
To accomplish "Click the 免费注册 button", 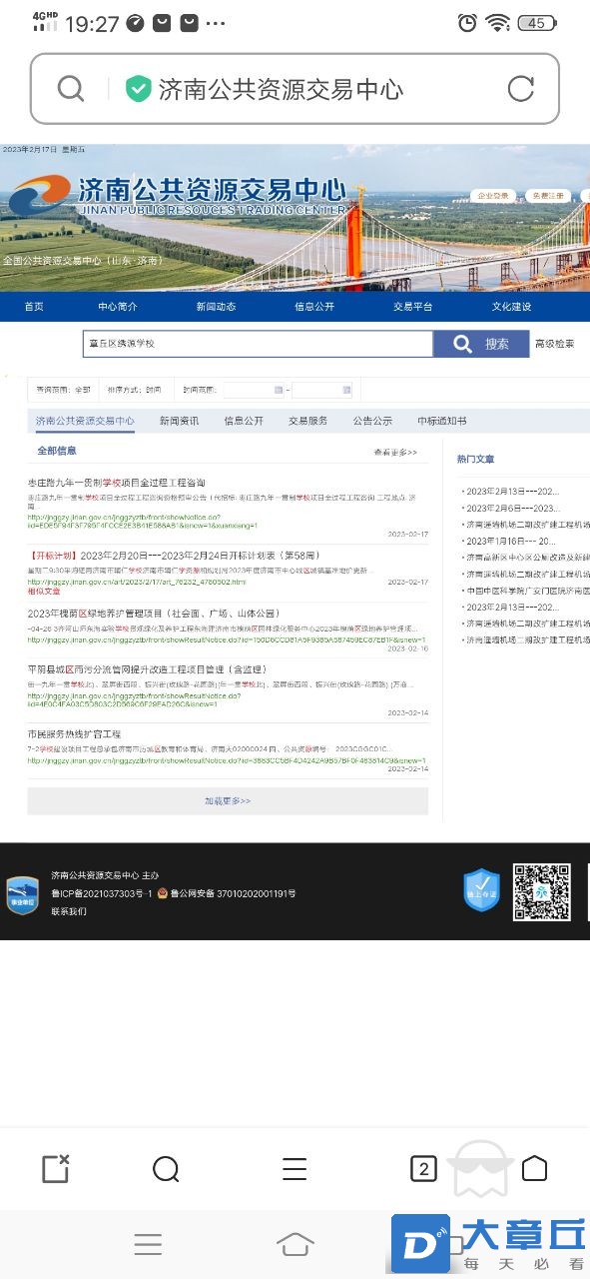I will tap(547, 195).
